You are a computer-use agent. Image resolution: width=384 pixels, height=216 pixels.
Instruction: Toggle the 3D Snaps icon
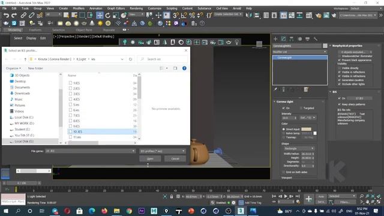[176, 15]
